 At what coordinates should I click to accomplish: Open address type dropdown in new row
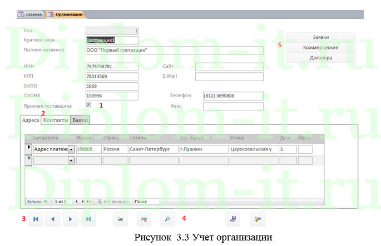pyautogui.click(x=71, y=160)
